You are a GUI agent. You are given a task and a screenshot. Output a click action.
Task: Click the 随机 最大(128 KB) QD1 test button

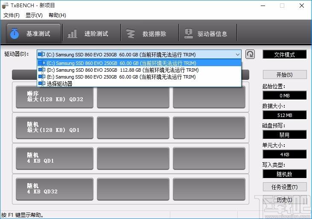click(55, 128)
